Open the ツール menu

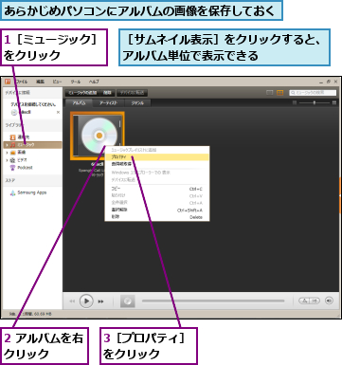76,82
